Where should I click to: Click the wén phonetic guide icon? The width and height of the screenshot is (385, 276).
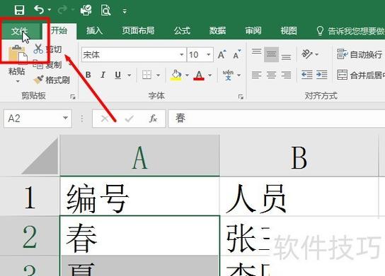(228, 75)
